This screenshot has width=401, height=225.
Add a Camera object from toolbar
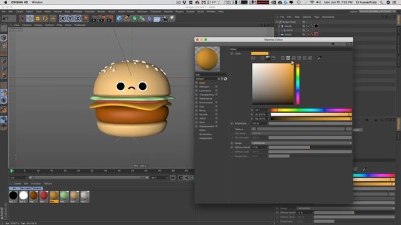[164, 18]
